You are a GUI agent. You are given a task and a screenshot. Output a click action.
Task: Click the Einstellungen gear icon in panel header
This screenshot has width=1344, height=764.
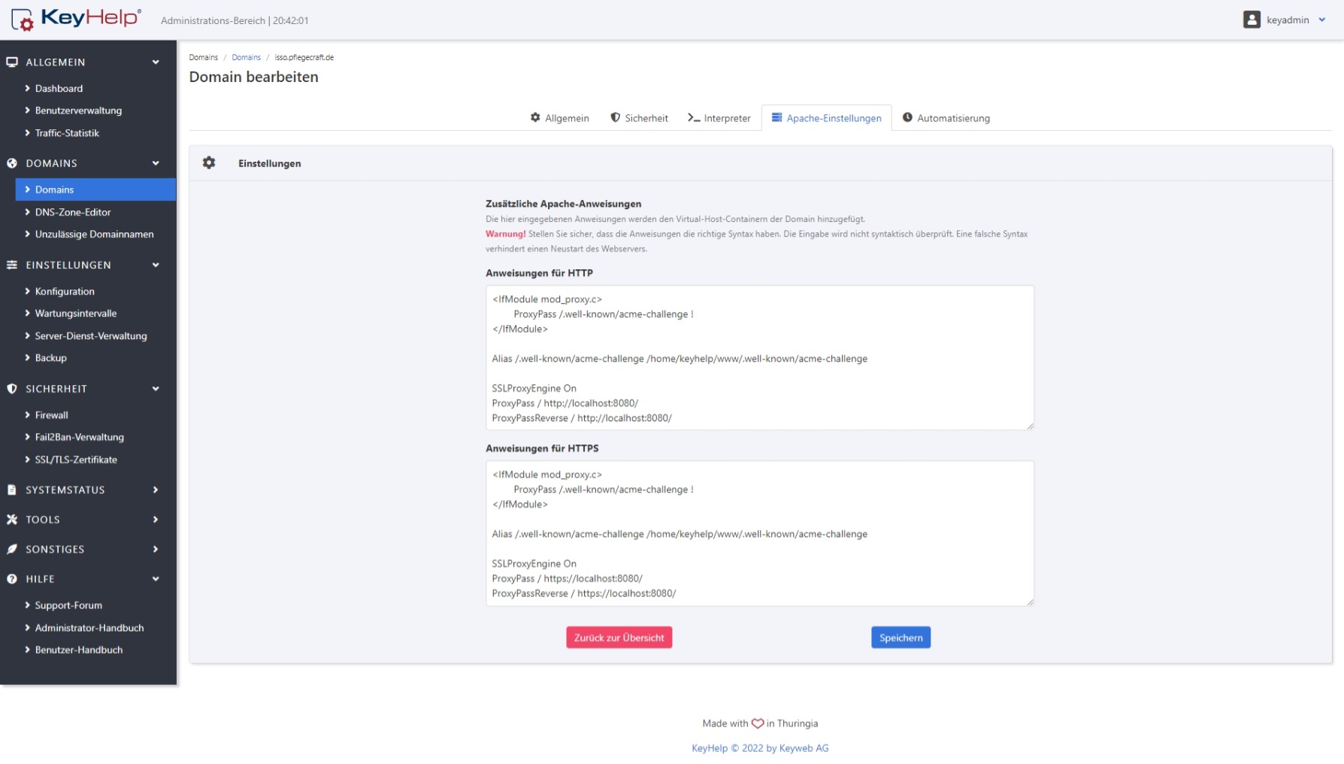pyautogui.click(x=209, y=162)
